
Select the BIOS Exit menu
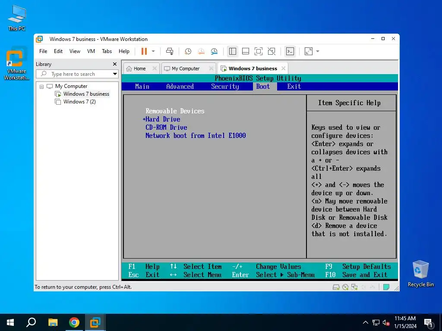(294, 86)
